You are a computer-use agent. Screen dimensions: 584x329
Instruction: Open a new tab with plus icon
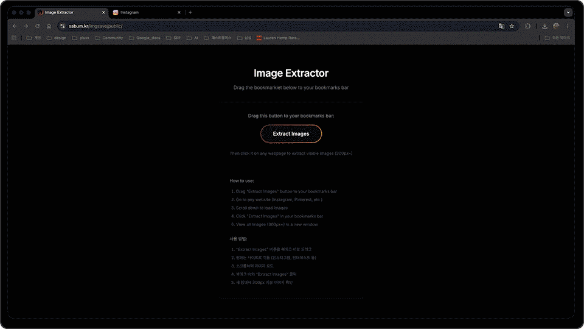(190, 12)
